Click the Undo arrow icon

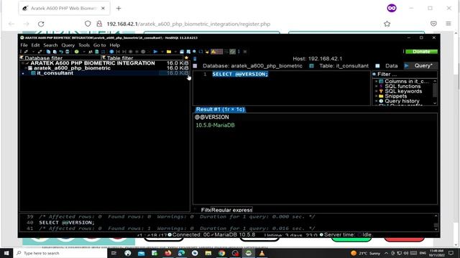point(61,52)
